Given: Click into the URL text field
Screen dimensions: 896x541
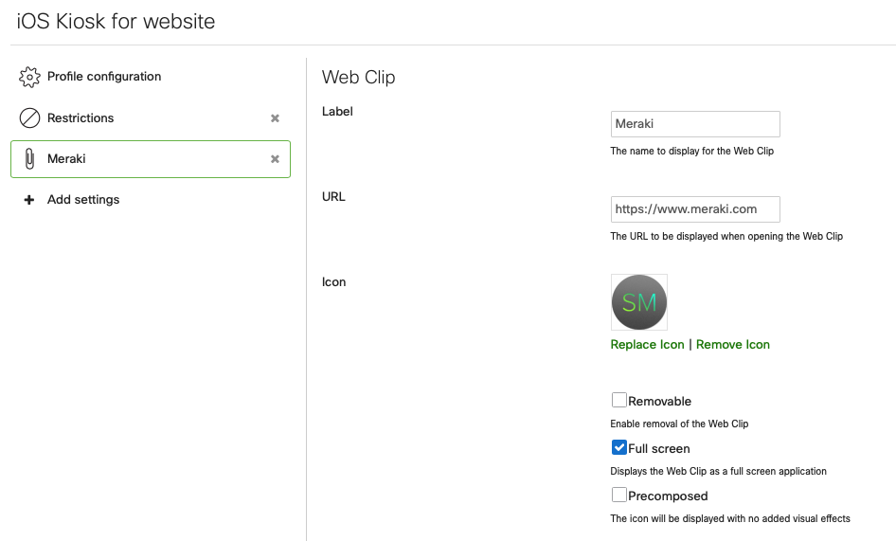Looking at the screenshot, I should (x=695, y=209).
